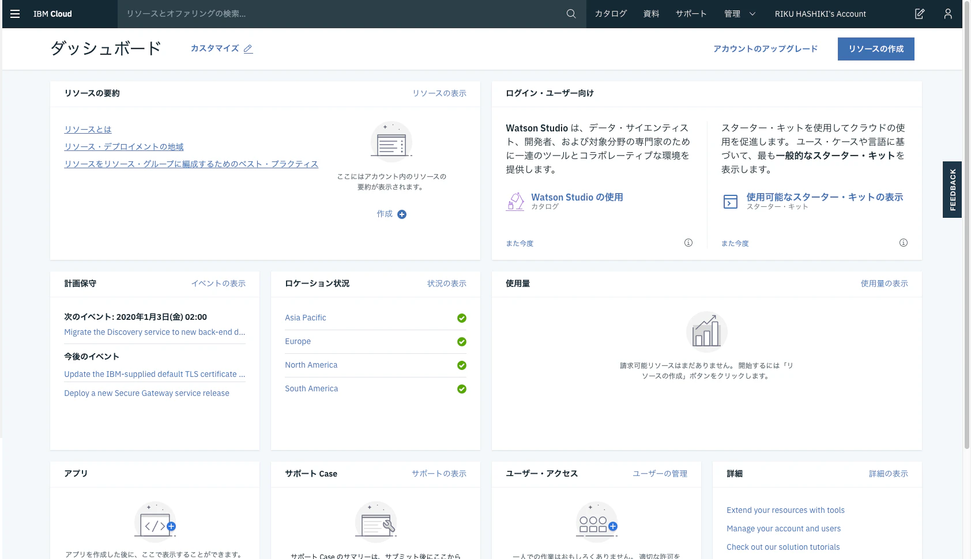Click the 状況の表示 link
971x559 pixels.
pyautogui.click(x=447, y=284)
